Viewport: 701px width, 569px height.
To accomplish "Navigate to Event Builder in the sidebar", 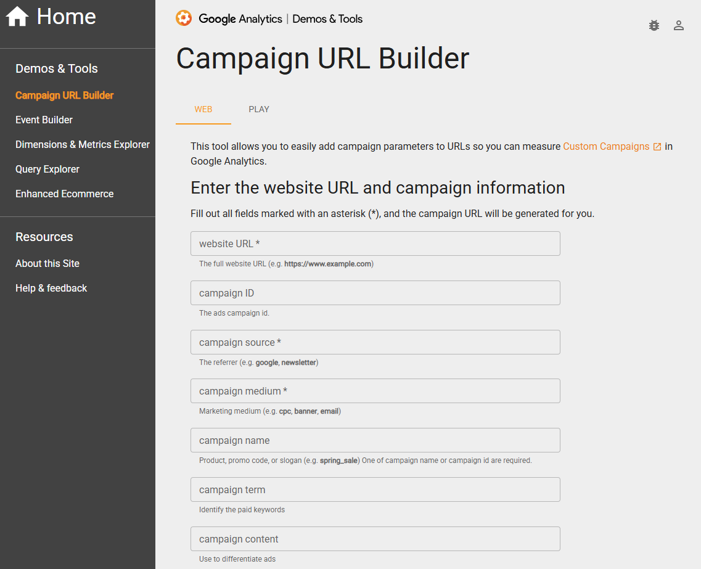I will click(44, 120).
